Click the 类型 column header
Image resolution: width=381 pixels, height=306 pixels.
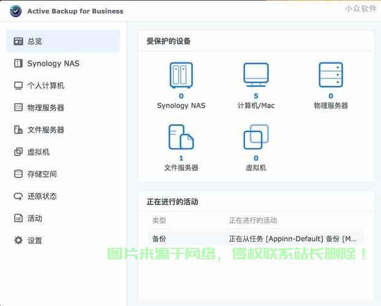(x=159, y=220)
